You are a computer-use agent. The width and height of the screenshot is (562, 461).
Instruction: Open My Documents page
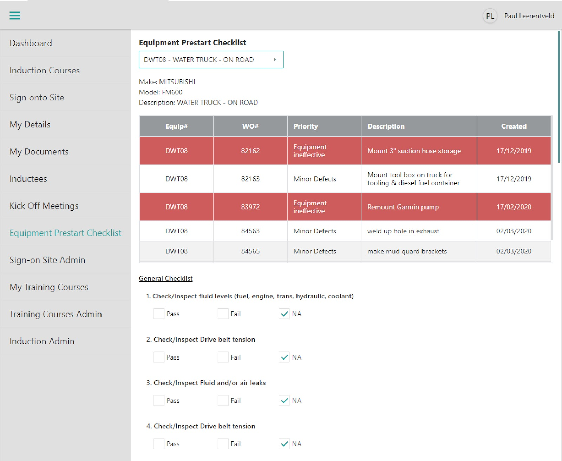39,152
